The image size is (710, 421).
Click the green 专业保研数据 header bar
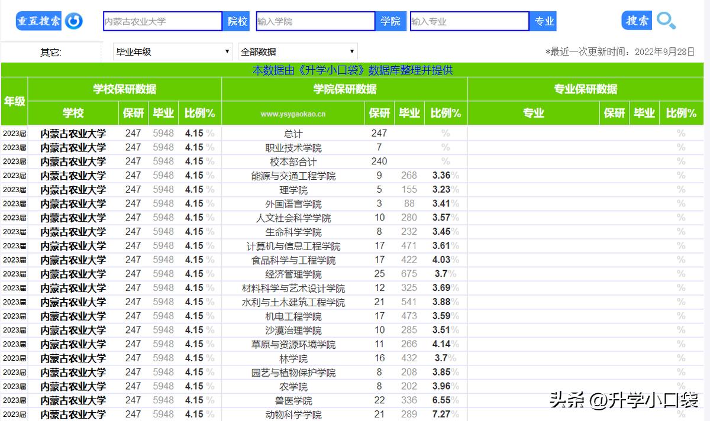(585, 89)
